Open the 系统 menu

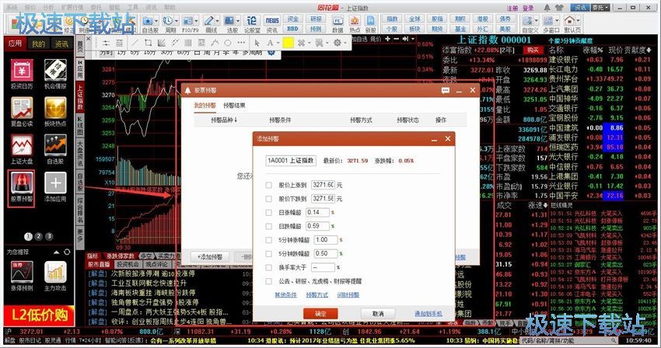12,8
